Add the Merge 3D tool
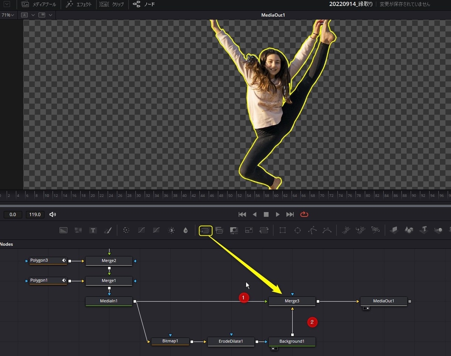 tap(438, 230)
